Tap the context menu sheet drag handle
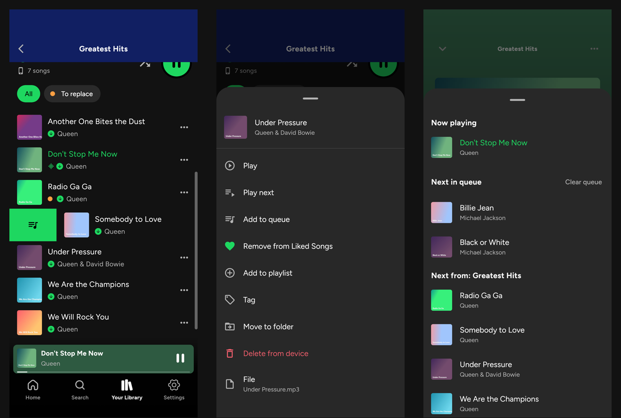The height and width of the screenshot is (418, 621). (x=310, y=98)
